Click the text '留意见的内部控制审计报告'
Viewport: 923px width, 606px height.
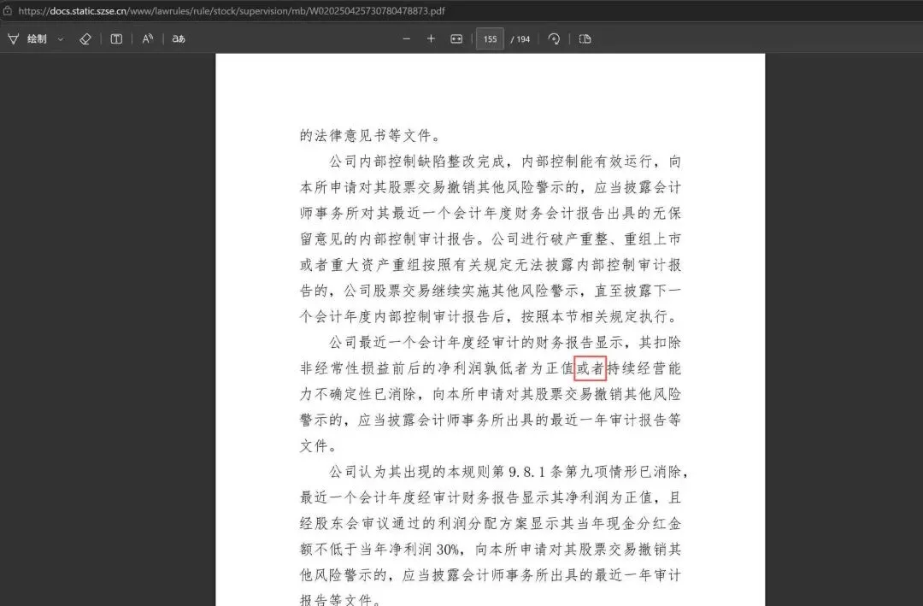(x=387, y=239)
